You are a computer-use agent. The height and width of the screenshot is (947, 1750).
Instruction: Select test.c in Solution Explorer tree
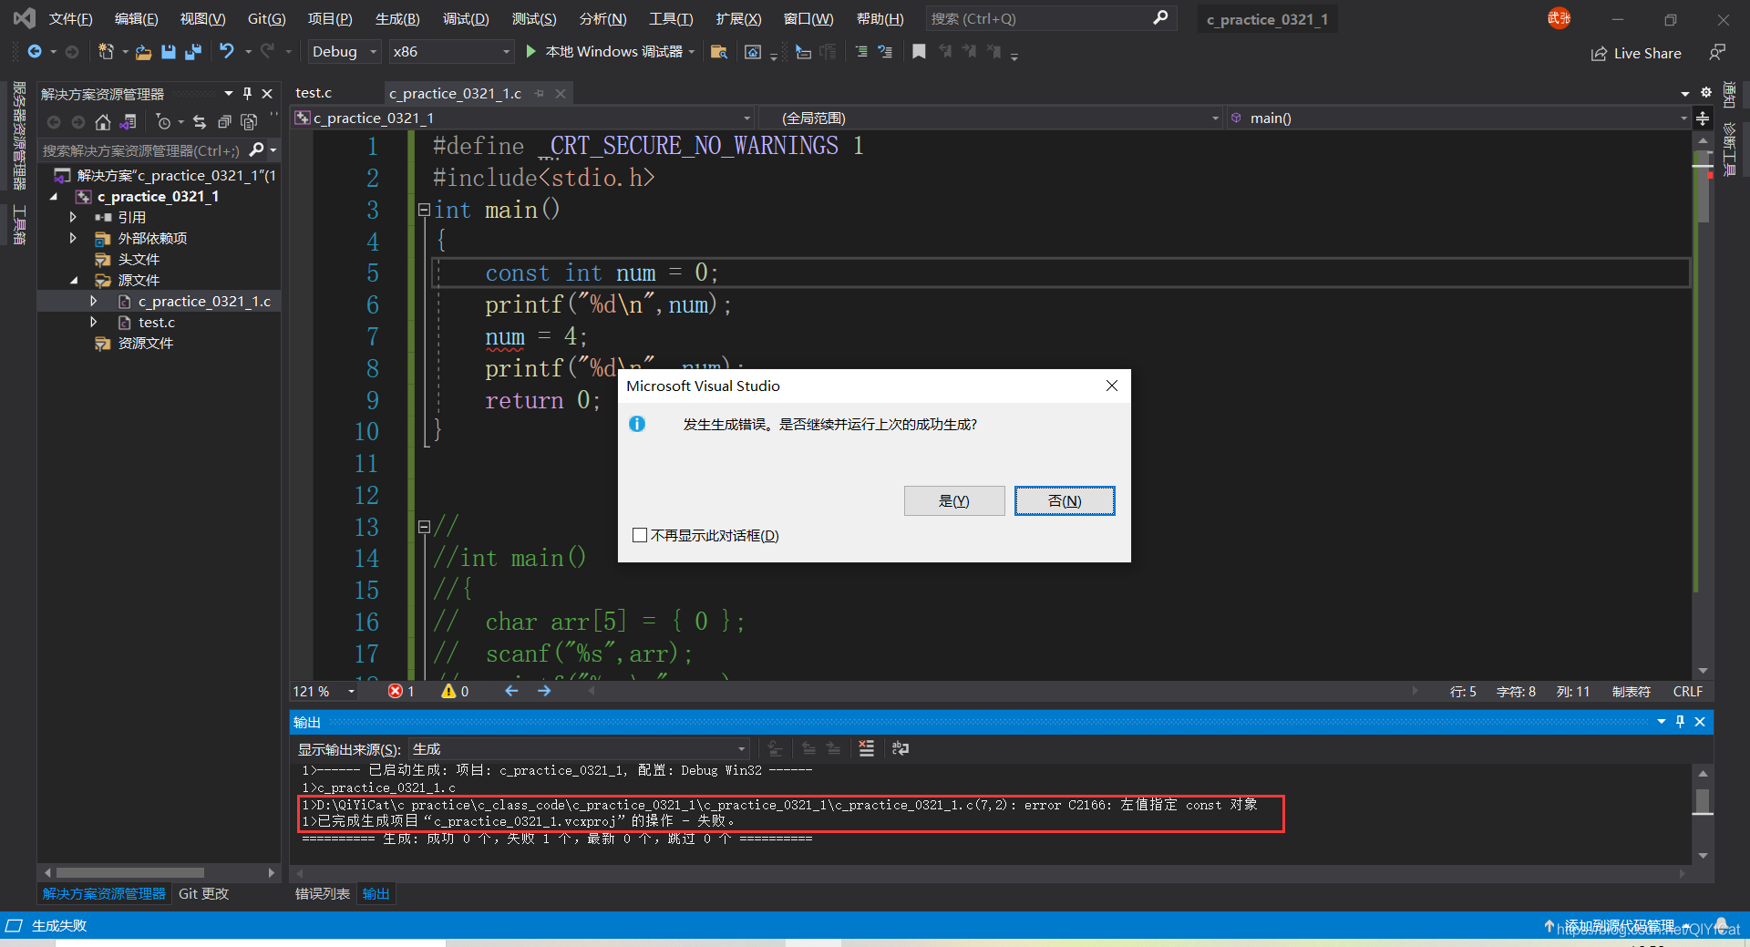click(x=157, y=323)
